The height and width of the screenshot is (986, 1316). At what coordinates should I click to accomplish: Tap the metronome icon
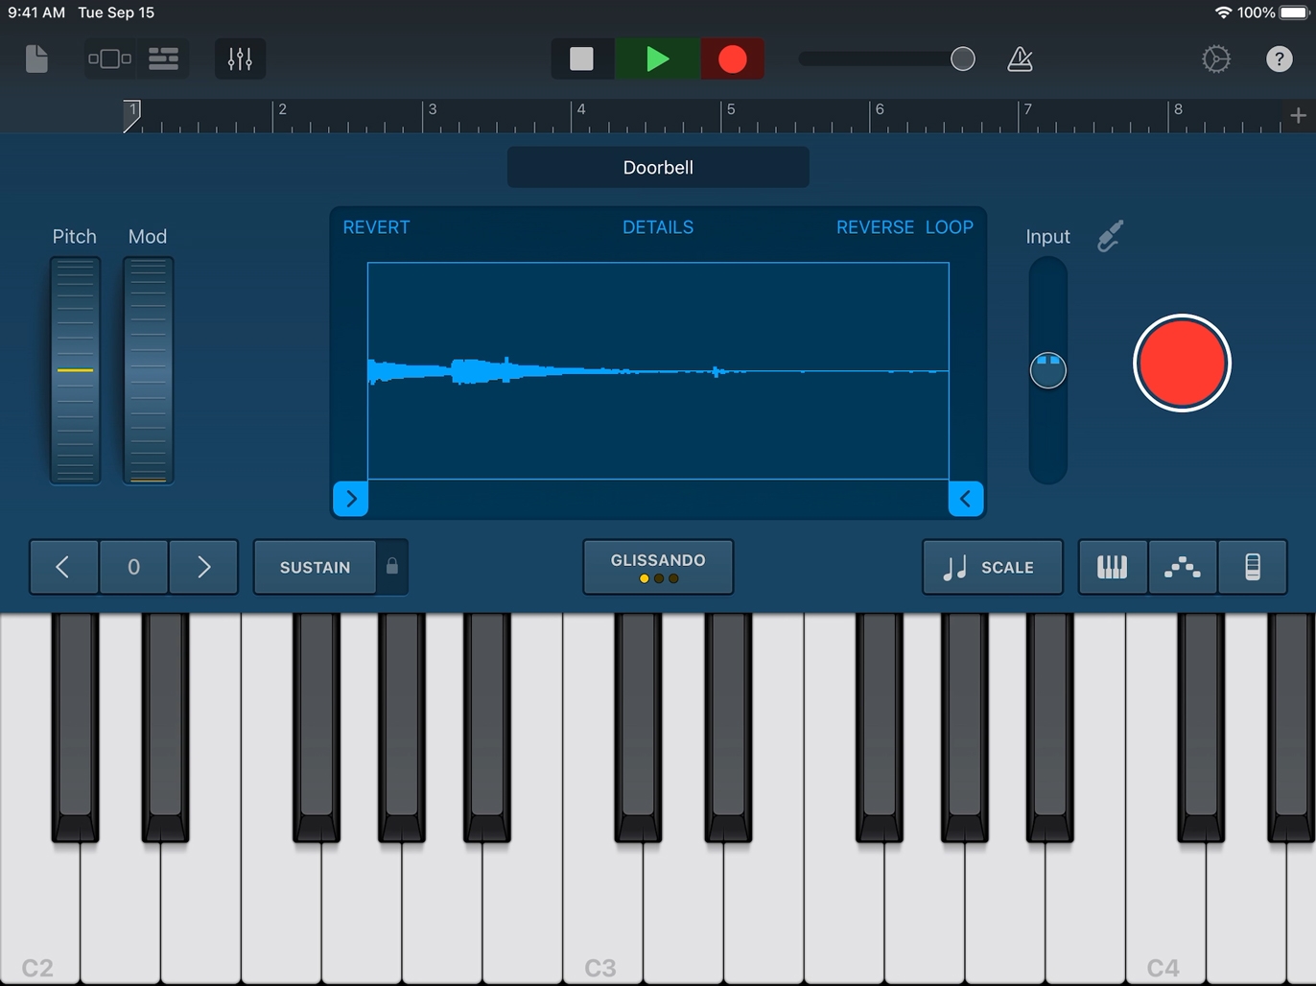pyautogui.click(x=1020, y=59)
